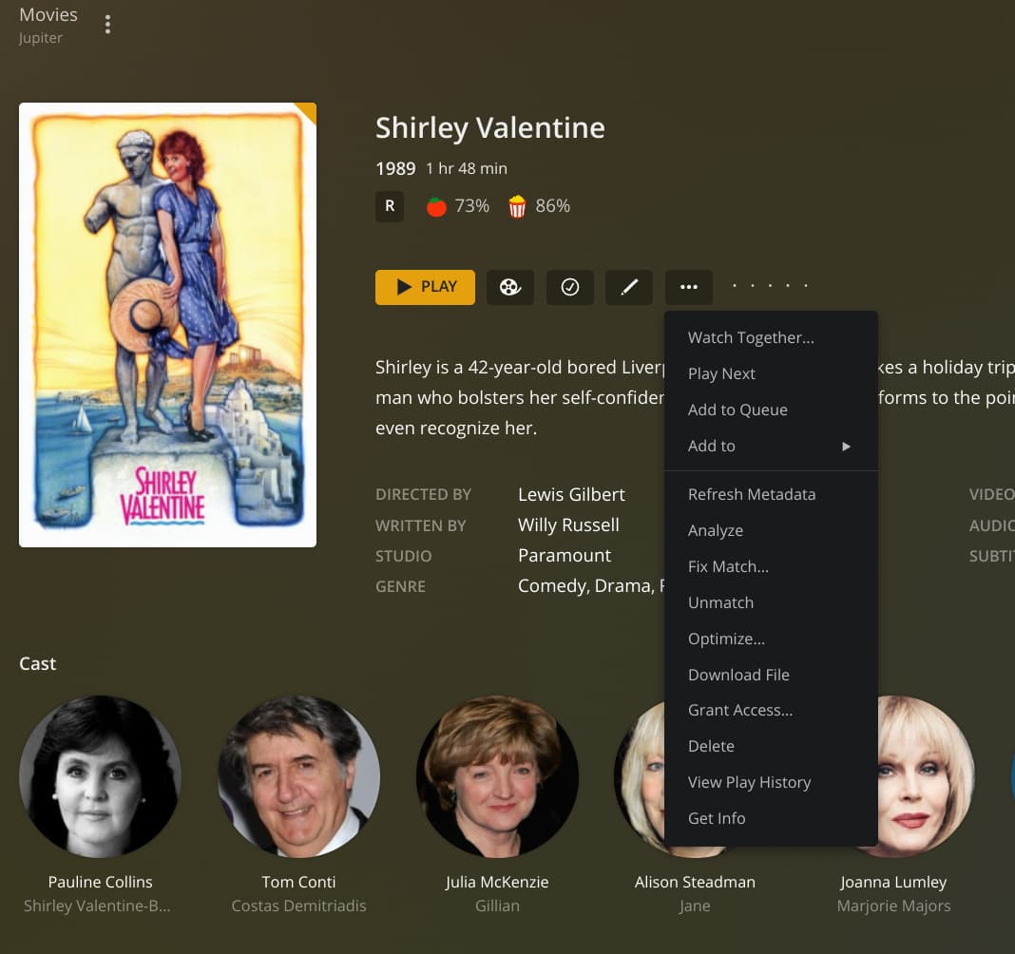The image size is (1015, 954).
Task: Mark Shirley Valentine as watched
Action: point(570,287)
